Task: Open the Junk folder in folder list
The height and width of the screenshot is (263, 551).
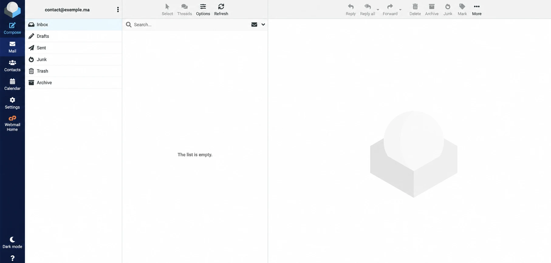Action: coord(74,59)
